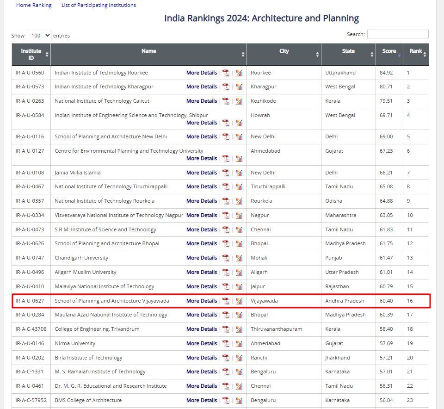Open PDF icon for IIT Roorkee row
The image size is (444, 409).
tap(226, 73)
